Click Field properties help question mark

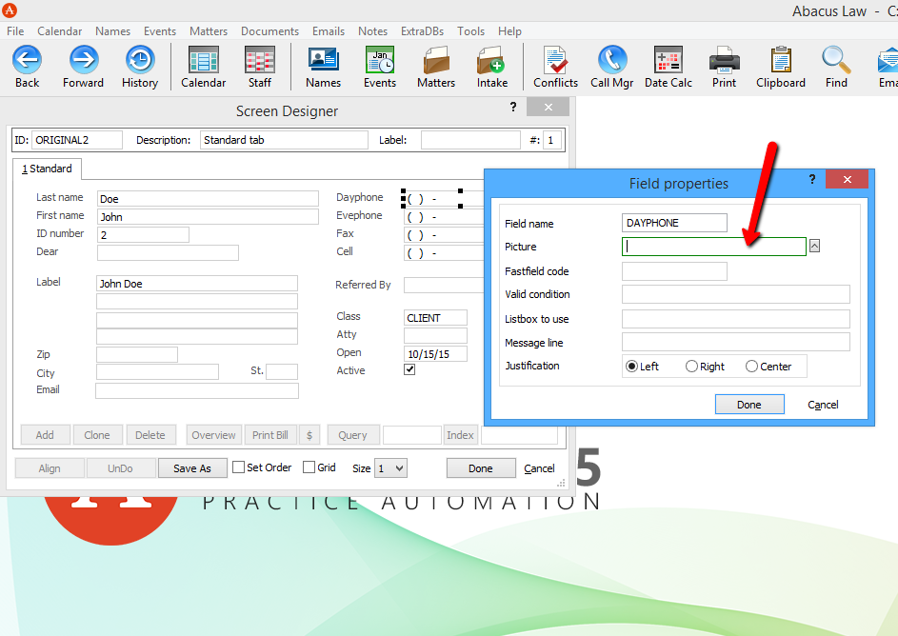click(x=812, y=180)
